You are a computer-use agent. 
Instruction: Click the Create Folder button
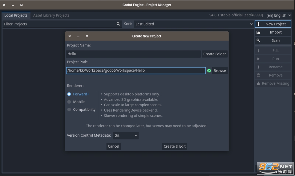pyautogui.click(x=214, y=54)
